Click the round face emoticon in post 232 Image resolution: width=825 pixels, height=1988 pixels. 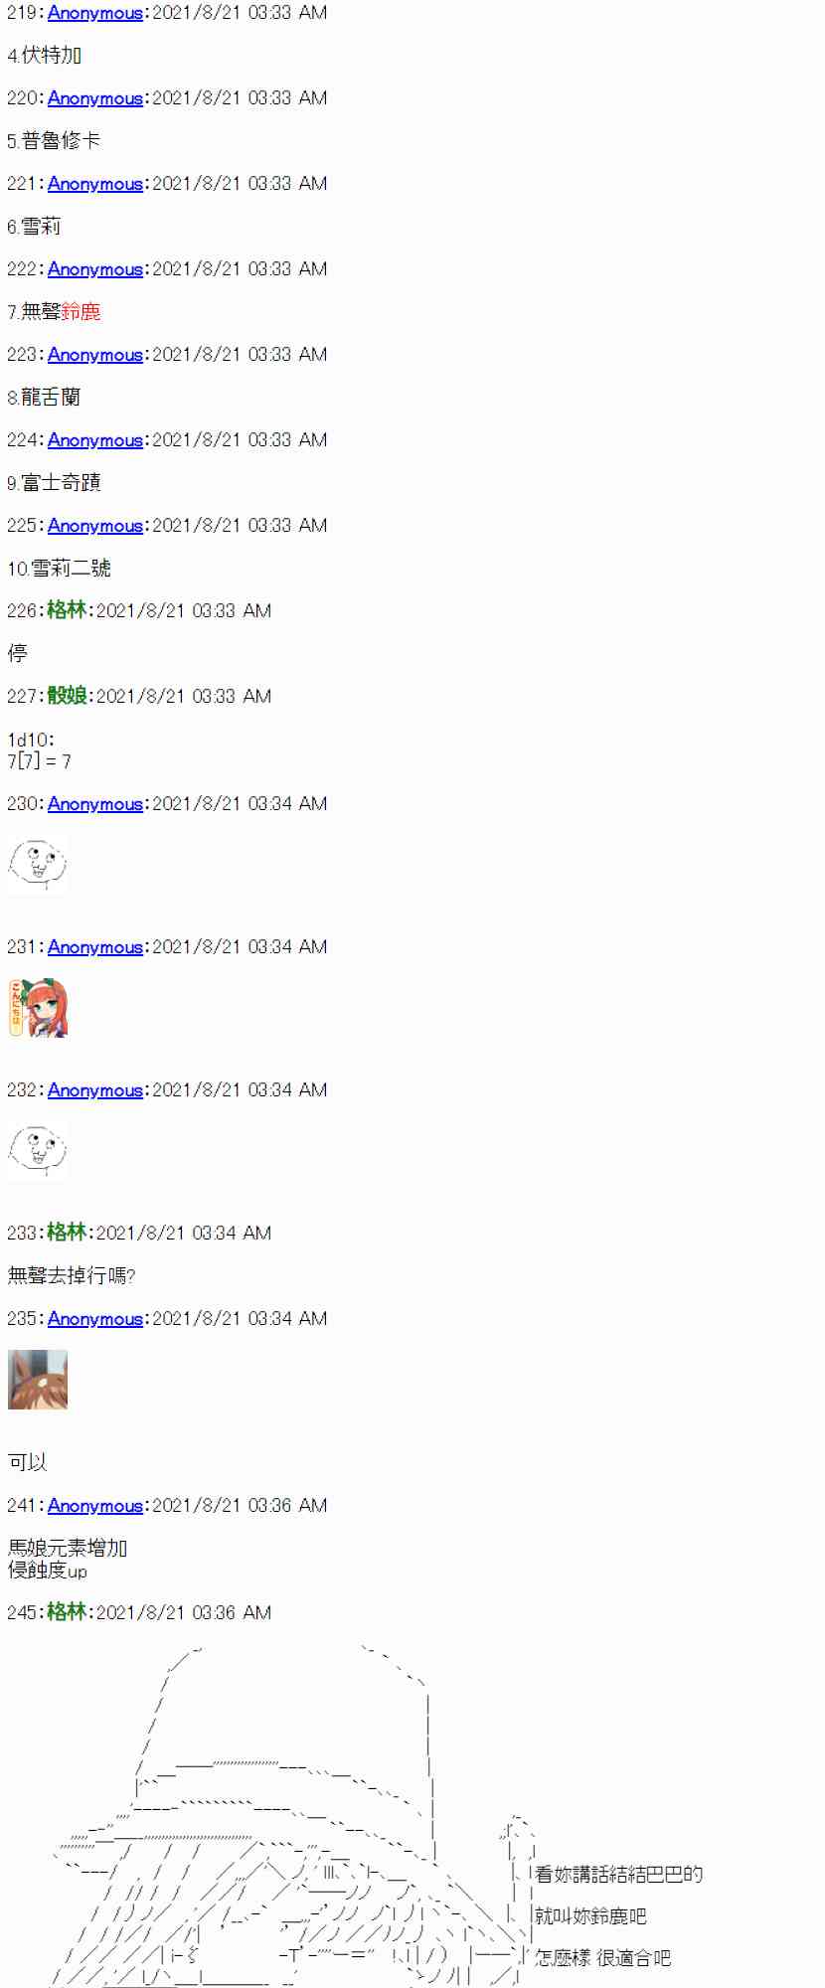coord(38,1151)
